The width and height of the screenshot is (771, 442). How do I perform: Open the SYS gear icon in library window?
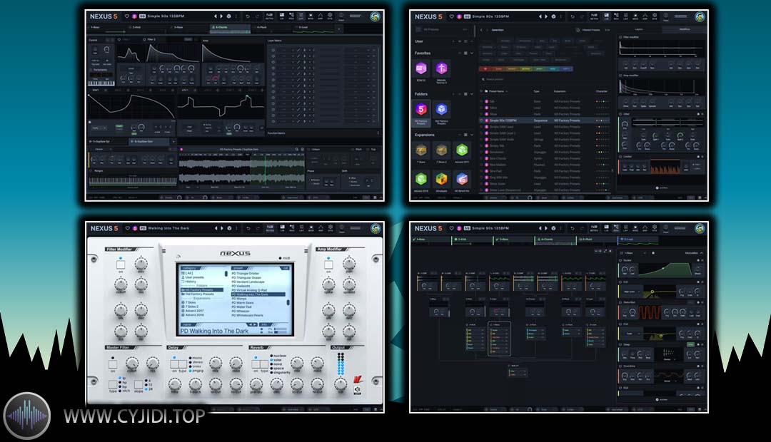pyautogui.click(x=655, y=16)
